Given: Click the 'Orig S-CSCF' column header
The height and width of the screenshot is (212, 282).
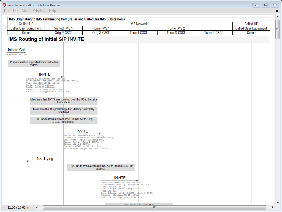Looking at the screenshot, I should (x=101, y=33).
